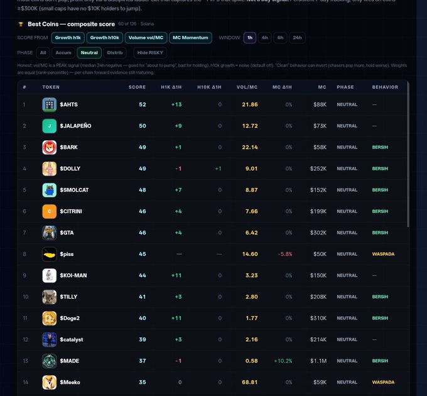Image resolution: width=427 pixels, height=396 pixels.
Task: Sort by the H1K Δ1H column header
Action: (x=171, y=87)
